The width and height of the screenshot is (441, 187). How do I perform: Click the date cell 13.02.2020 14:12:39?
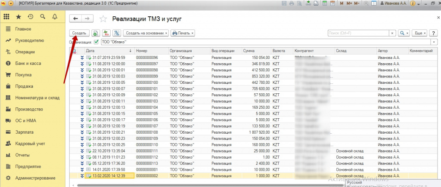coord(109,176)
